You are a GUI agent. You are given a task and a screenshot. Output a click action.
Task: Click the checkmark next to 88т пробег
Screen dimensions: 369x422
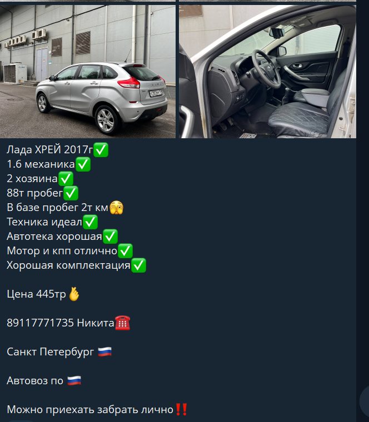coord(71,193)
